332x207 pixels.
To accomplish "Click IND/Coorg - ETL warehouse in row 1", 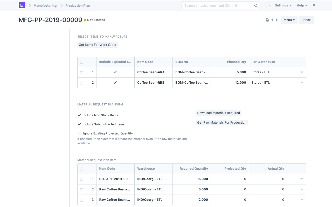I will click(x=154, y=179).
